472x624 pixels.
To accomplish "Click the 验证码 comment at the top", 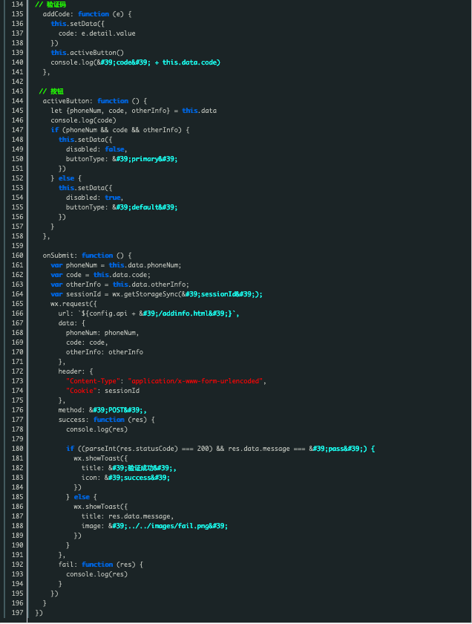I will (54, 4).
